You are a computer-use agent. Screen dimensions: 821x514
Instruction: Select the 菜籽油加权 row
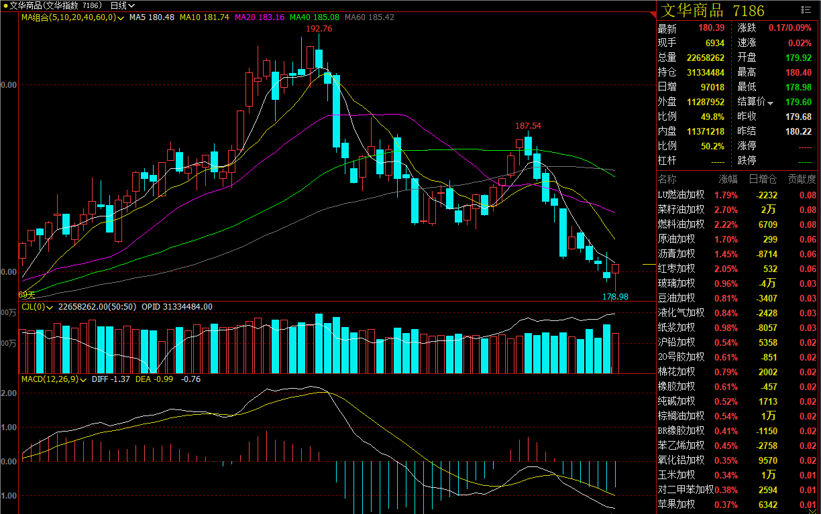(737, 210)
